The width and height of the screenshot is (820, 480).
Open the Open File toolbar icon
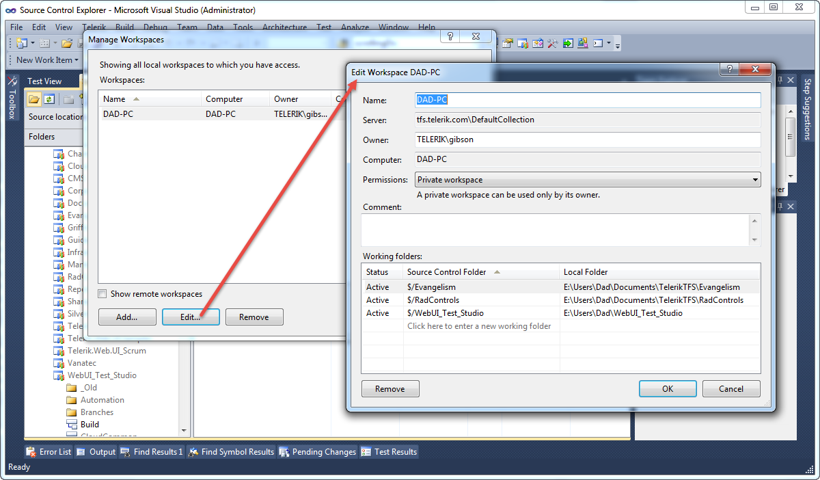67,43
